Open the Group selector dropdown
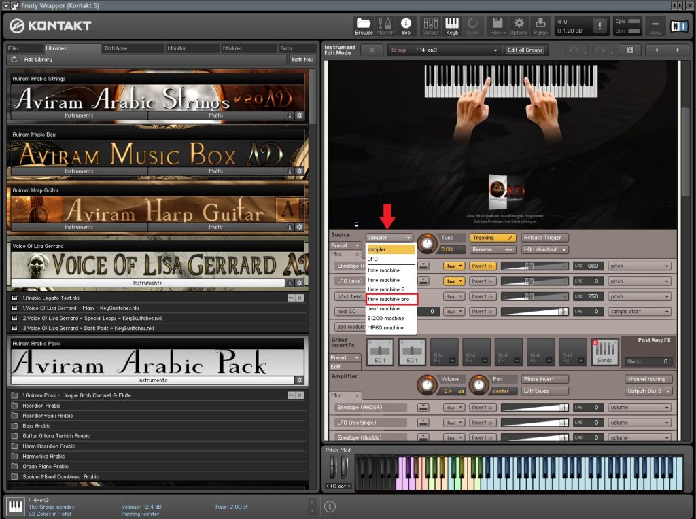Viewport: 696px width, 519px height. 445,50
